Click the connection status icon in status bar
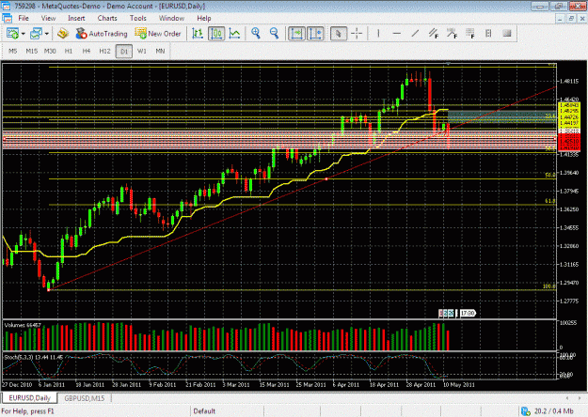Screen dimensions: 588x417 coord(526,411)
